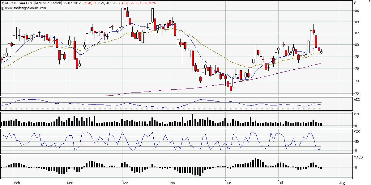Viewport: 371px width, 185px height.
Task: Click the 72 price level on axis
Action: coord(357,94)
